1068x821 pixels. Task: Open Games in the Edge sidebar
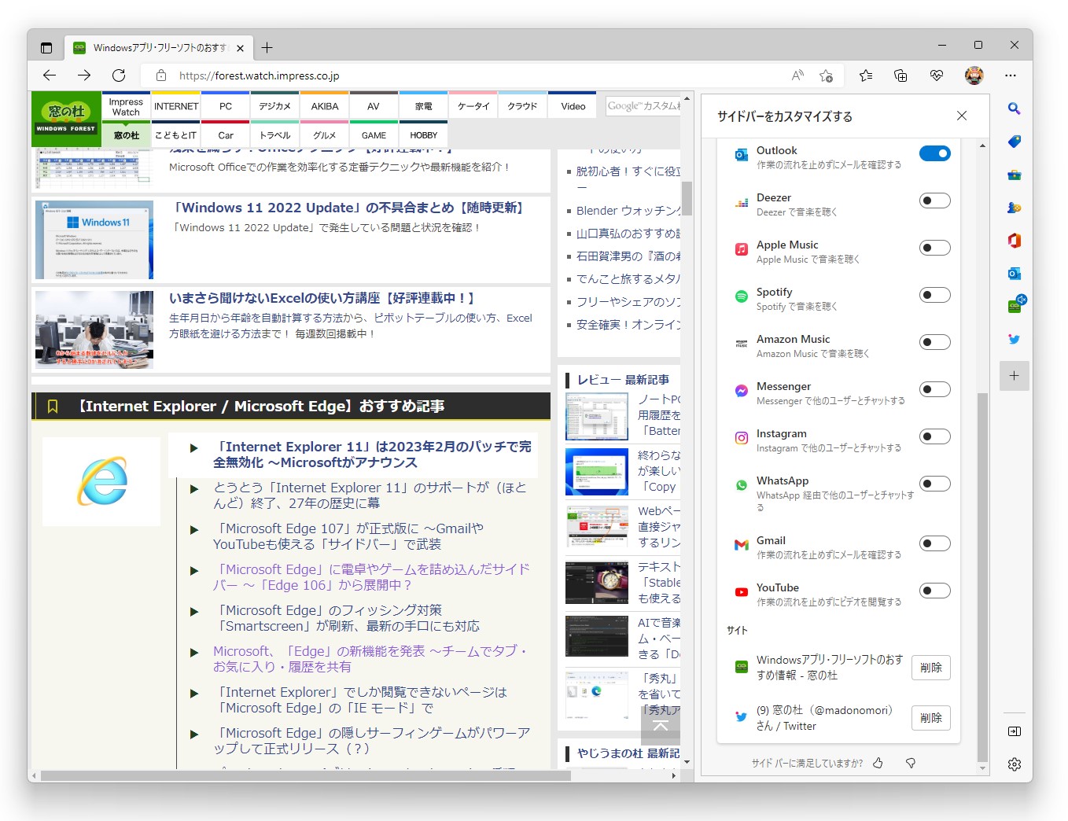pos(1015,208)
